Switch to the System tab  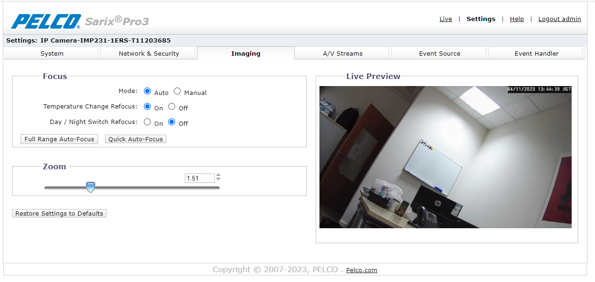(51, 53)
